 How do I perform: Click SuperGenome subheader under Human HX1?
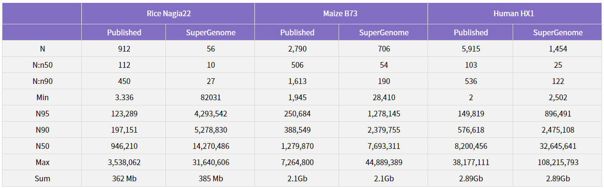coord(558,32)
